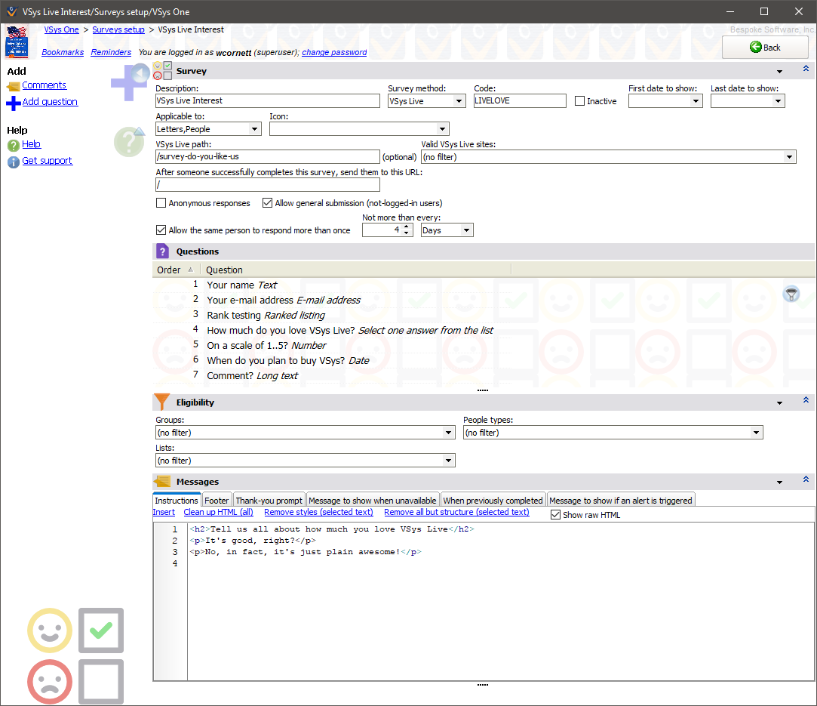This screenshot has width=817, height=706.
Task: Click the green Help question mark icon
Action: (x=13, y=145)
